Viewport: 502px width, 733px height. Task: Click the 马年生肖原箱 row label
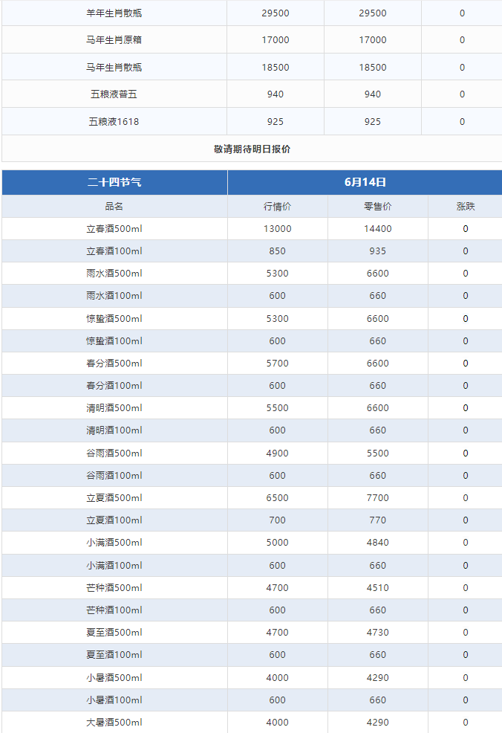point(114,39)
